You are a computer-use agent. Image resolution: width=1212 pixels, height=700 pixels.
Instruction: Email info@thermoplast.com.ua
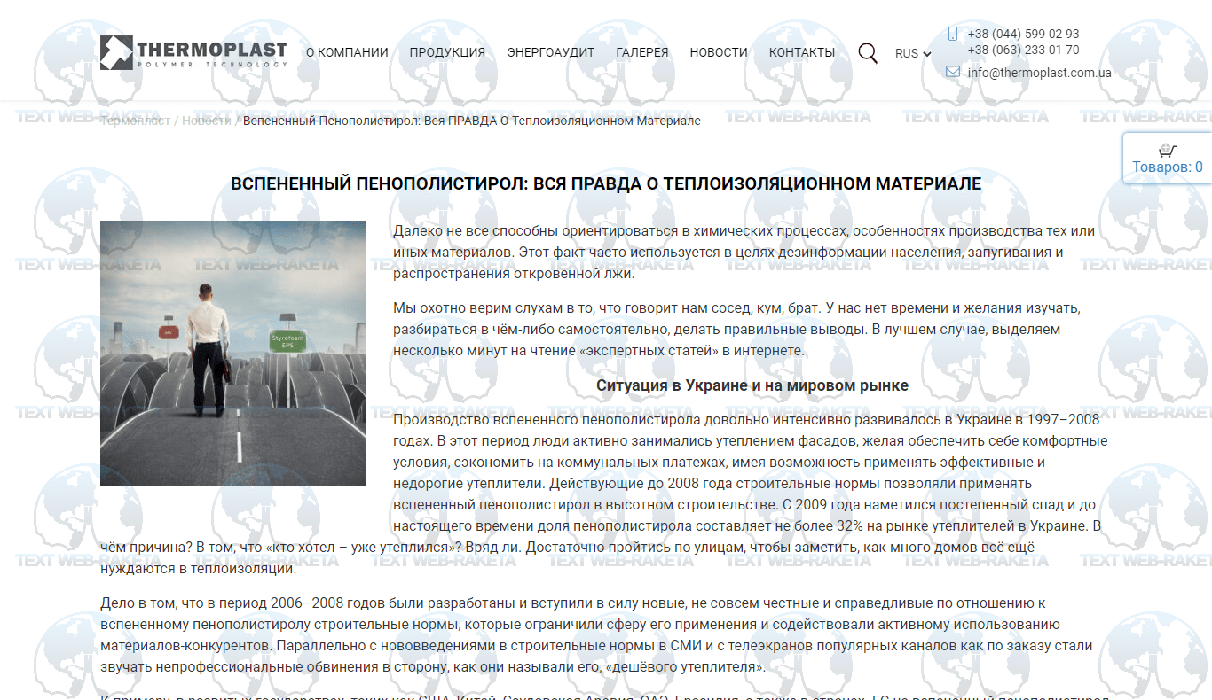coord(1039,73)
